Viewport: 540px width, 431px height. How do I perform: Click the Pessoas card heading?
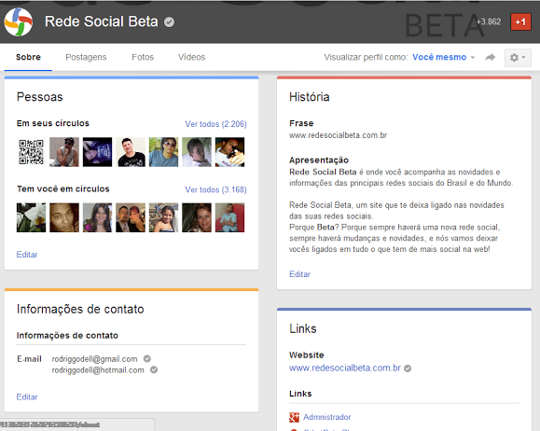point(39,97)
